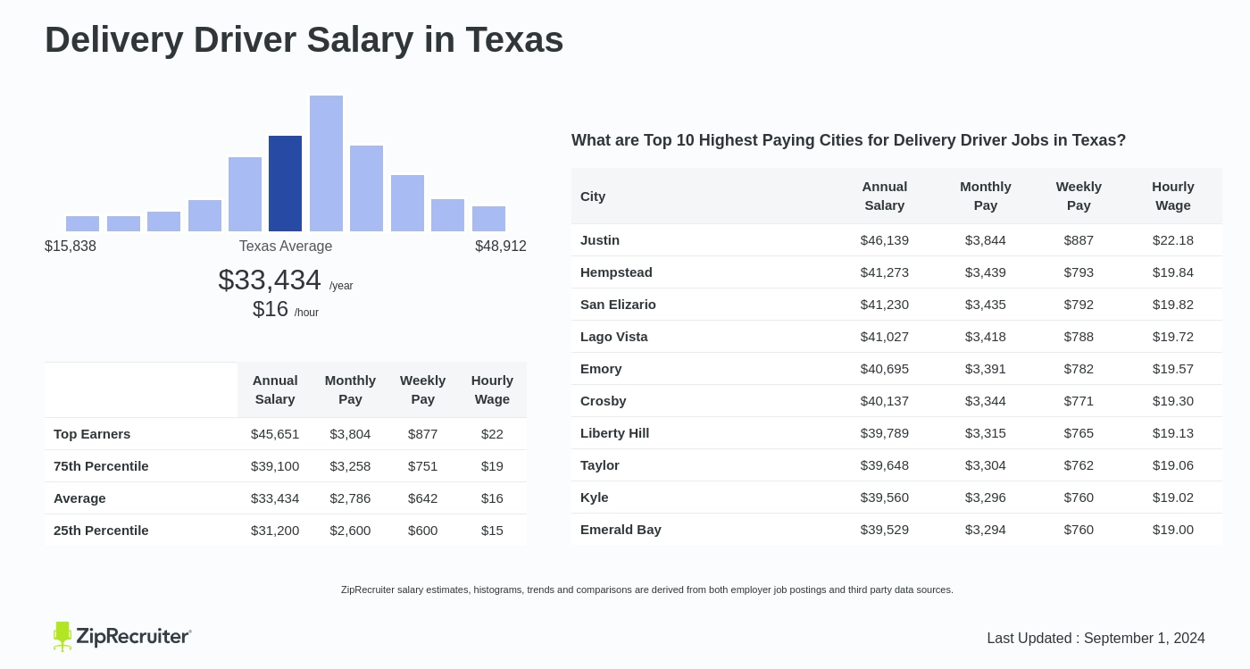Select the Taylor city row label
The width and height of the screenshot is (1250, 669).
600,464
